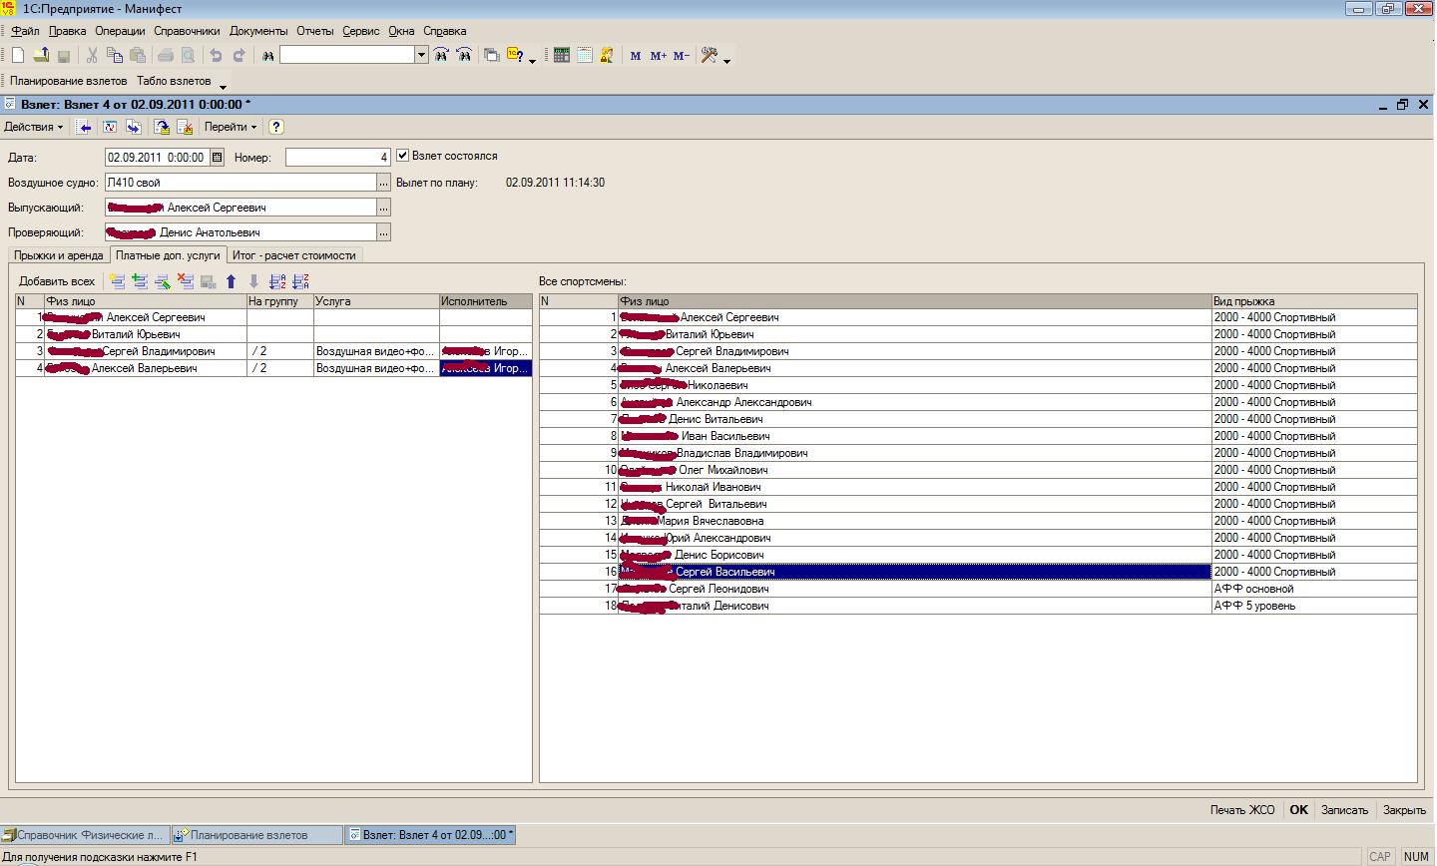Click the Воздушное судно field 'Л410 свой'
Image resolution: width=1437 pixels, height=866 pixels.
click(240, 183)
